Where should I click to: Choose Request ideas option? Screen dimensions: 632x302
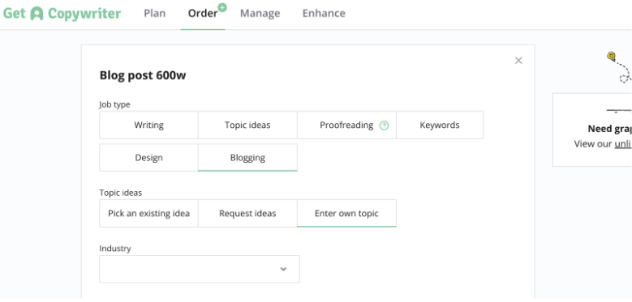pos(247,213)
